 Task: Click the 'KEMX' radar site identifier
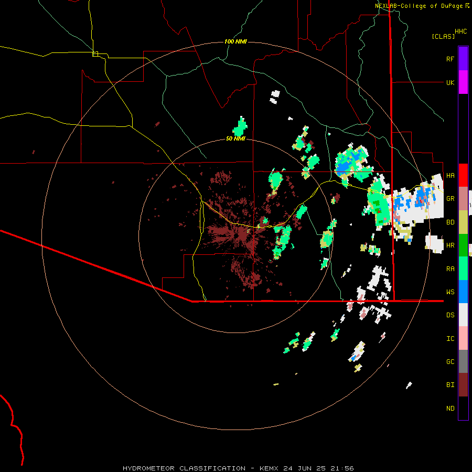click(269, 468)
